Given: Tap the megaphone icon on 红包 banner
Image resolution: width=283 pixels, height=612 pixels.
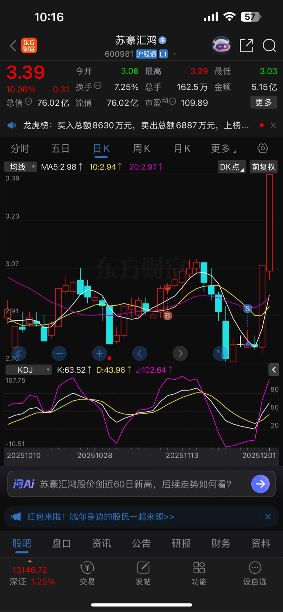Looking at the screenshot, I should [x=15, y=517].
